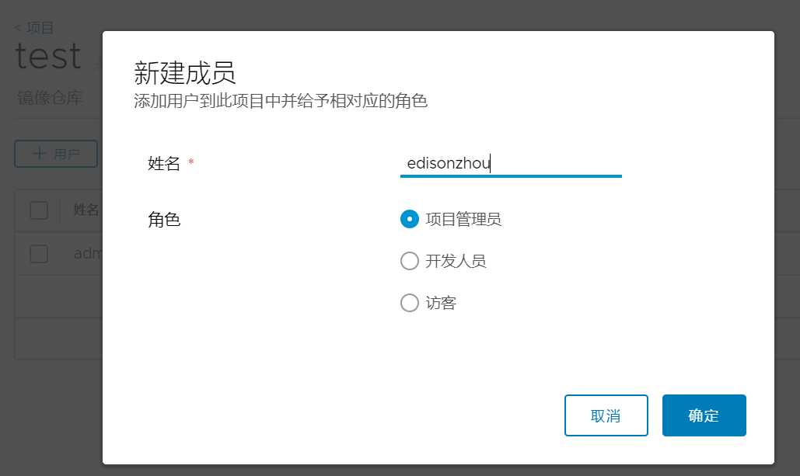The height and width of the screenshot is (476, 800).
Task: Click the test project title
Action: (x=48, y=57)
